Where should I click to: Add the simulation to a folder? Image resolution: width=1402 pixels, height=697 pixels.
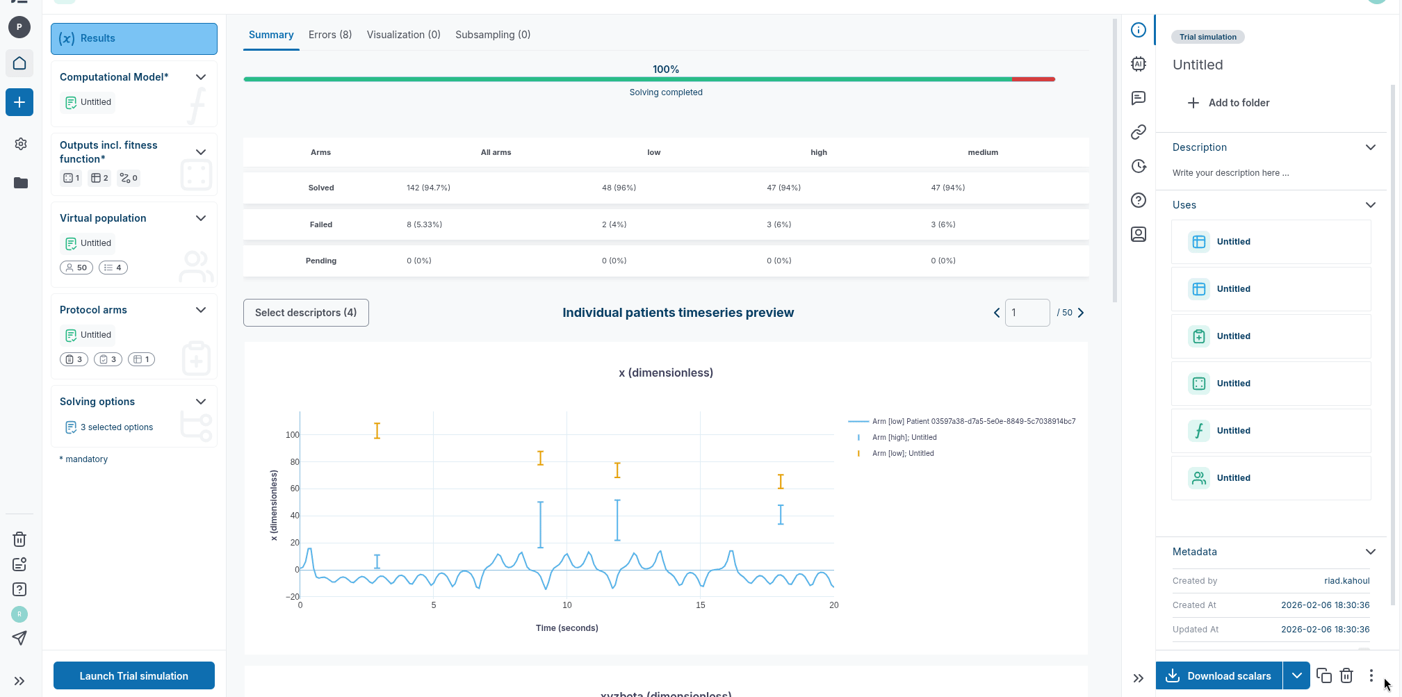1229,102
